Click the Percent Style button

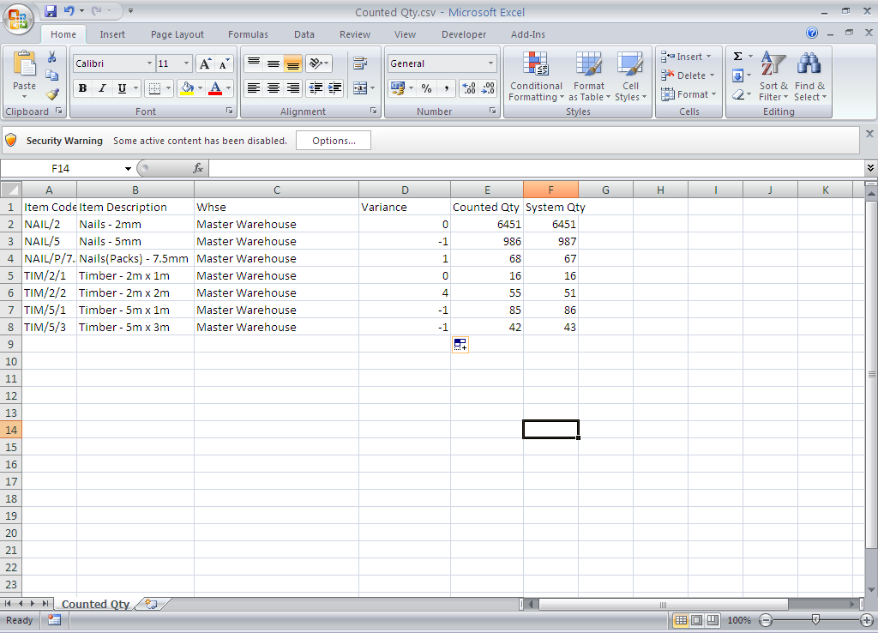426,88
